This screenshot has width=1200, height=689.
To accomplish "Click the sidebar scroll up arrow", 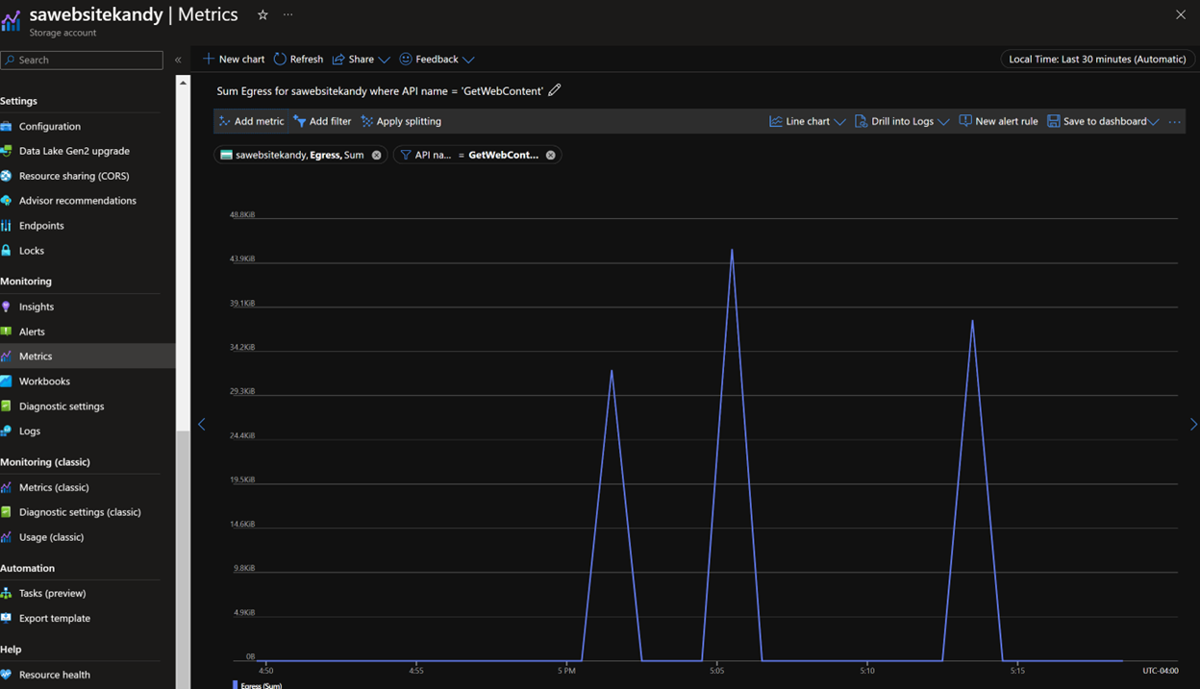I will [x=183, y=83].
